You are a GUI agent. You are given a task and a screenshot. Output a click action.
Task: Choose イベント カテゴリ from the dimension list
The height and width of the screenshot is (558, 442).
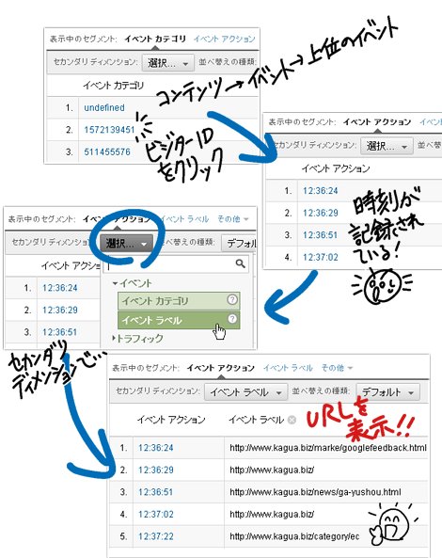pyautogui.click(x=179, y=301)
